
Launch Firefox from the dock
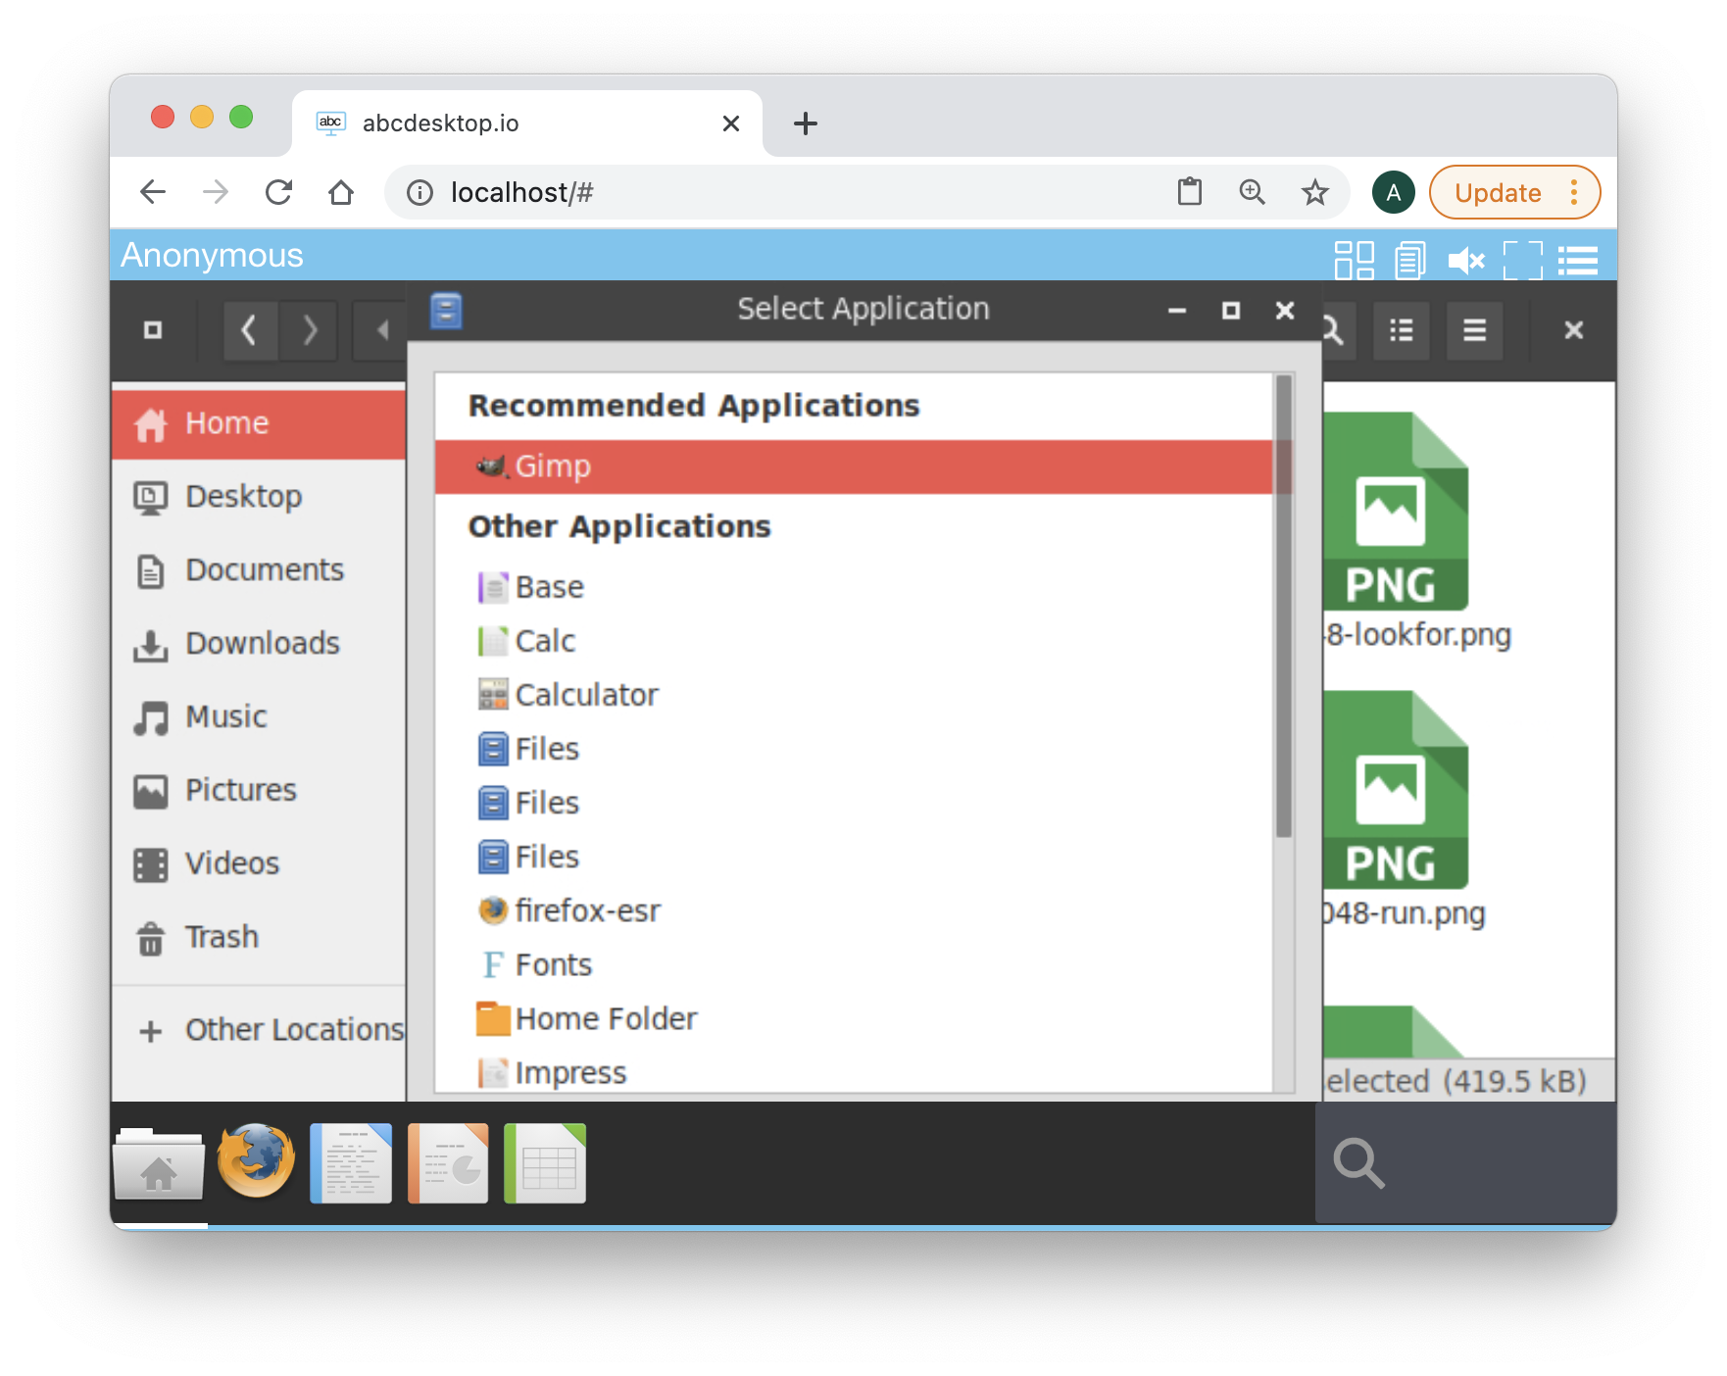pyautogui.click(x=256, y=1162)
